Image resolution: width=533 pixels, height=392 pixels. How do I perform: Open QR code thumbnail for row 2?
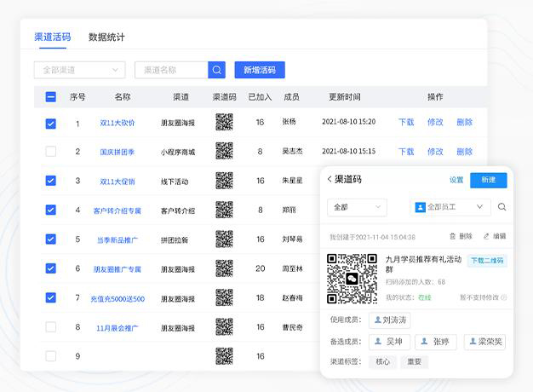click(x=224, y=151)
